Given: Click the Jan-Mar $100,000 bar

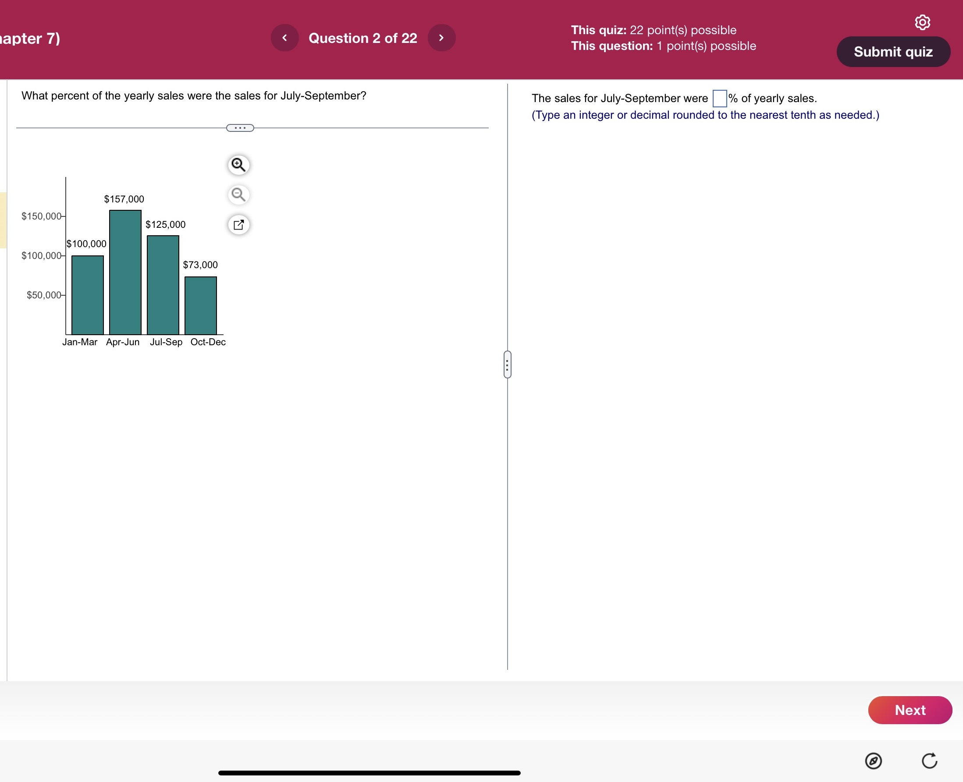Looking at the screenshot, I should [87, 295].
